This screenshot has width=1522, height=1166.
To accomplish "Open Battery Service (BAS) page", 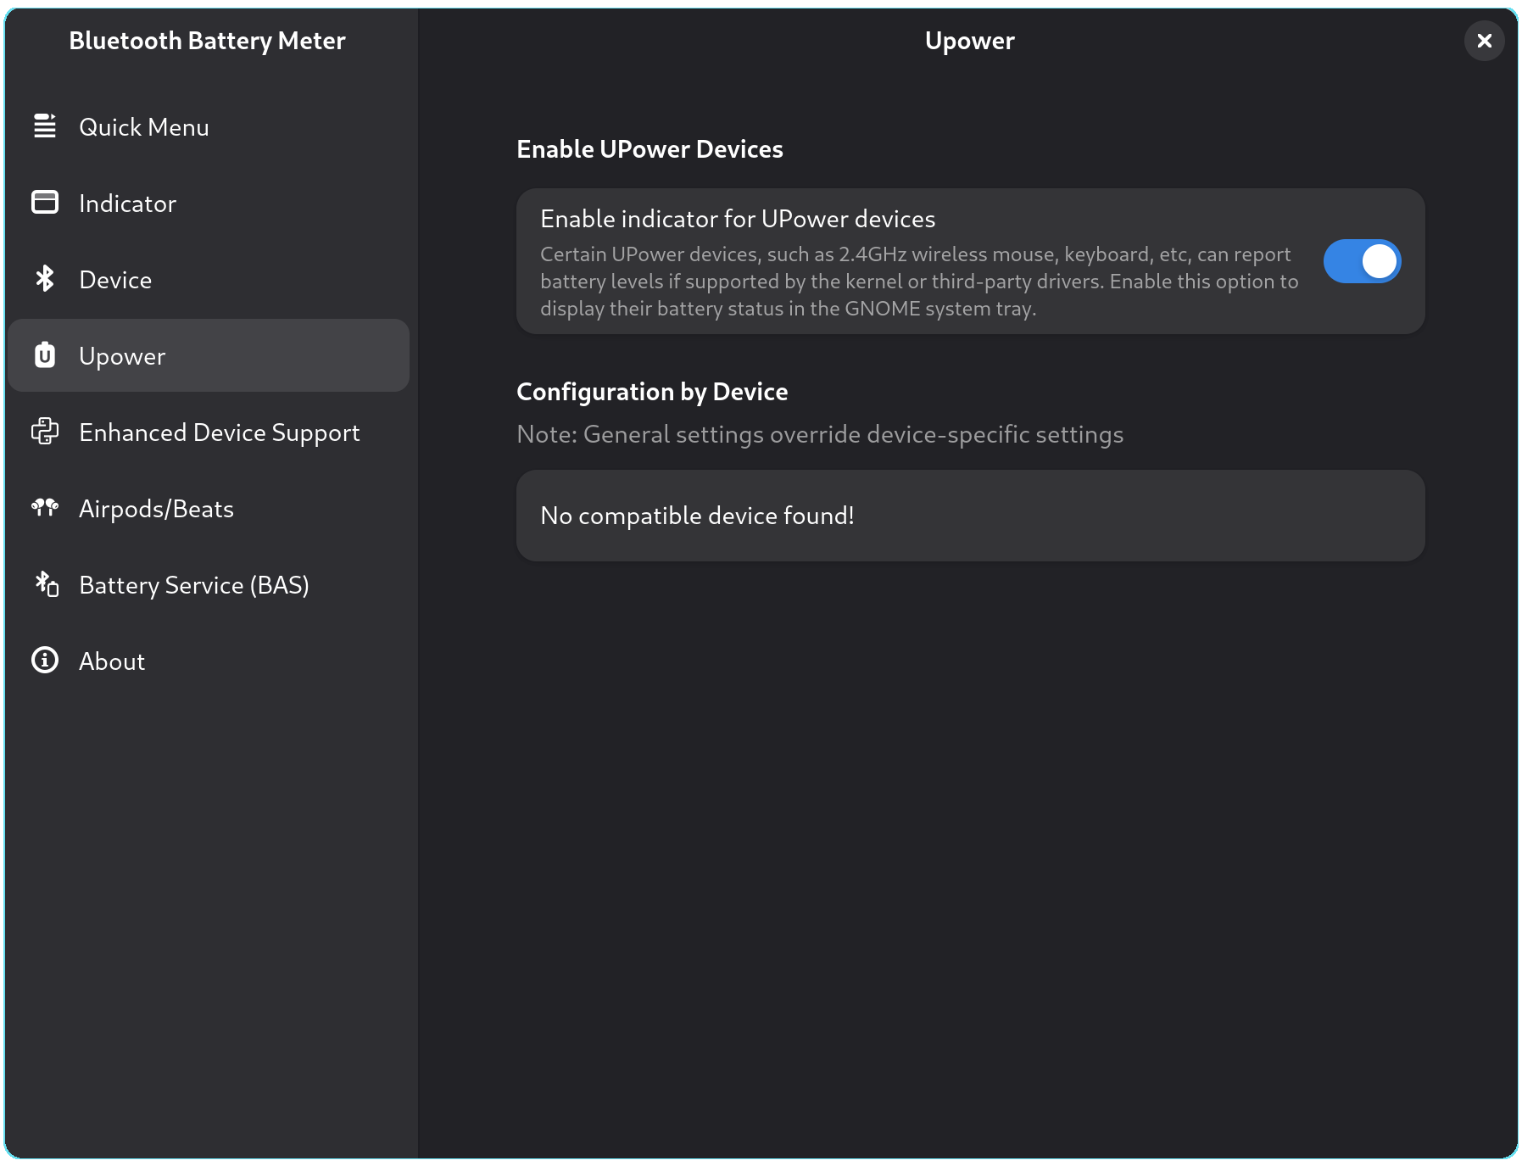I will tap(209, 584).
